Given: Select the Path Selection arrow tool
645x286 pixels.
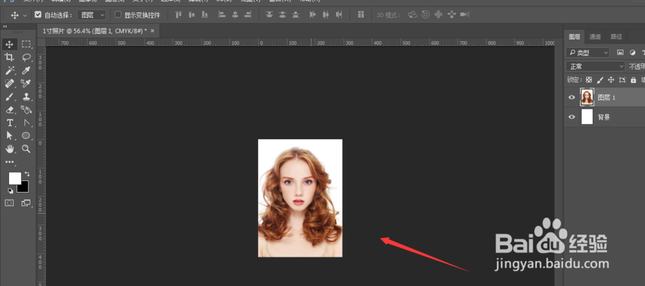Looking at the screenshot, I should point(10,136).
